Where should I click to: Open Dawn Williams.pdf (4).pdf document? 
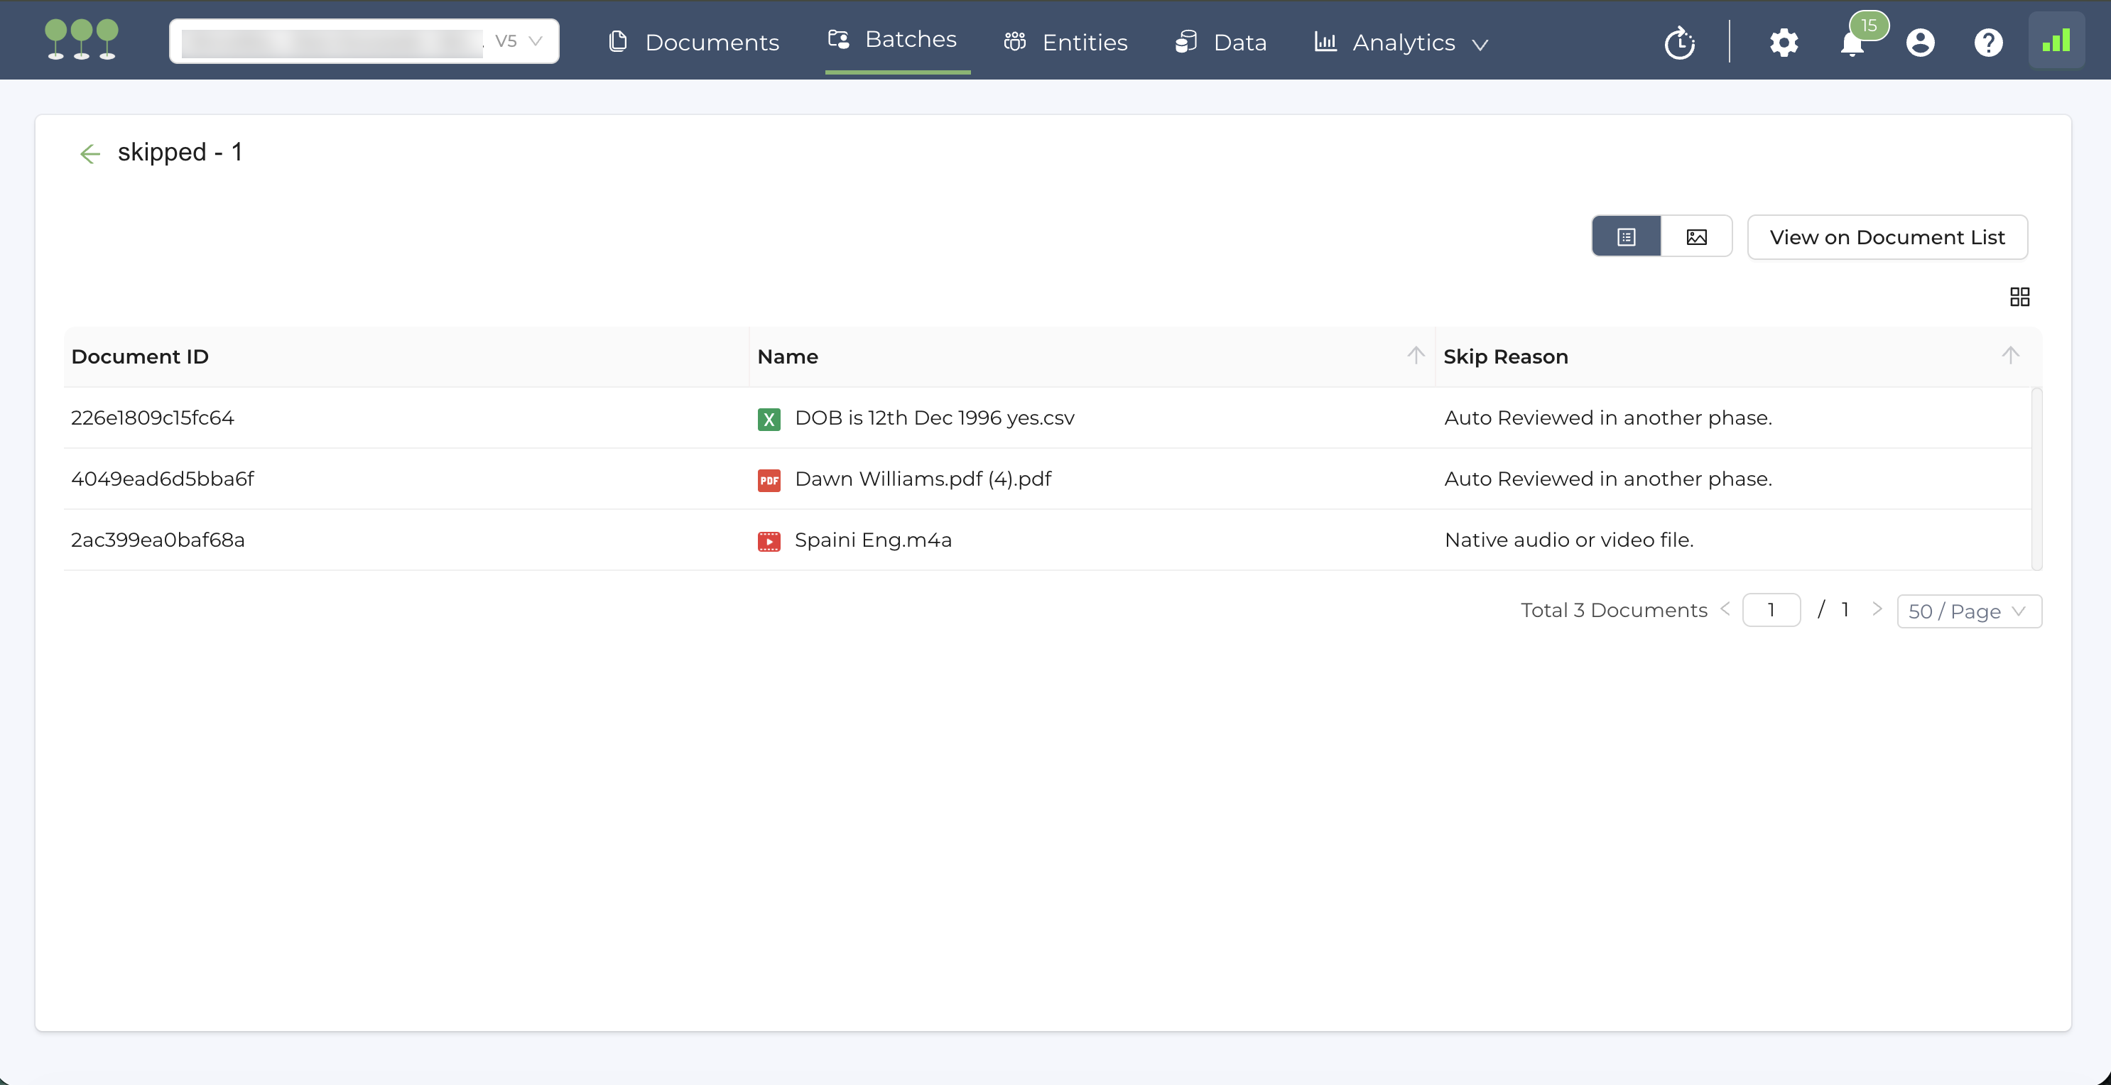pos(923,479)
